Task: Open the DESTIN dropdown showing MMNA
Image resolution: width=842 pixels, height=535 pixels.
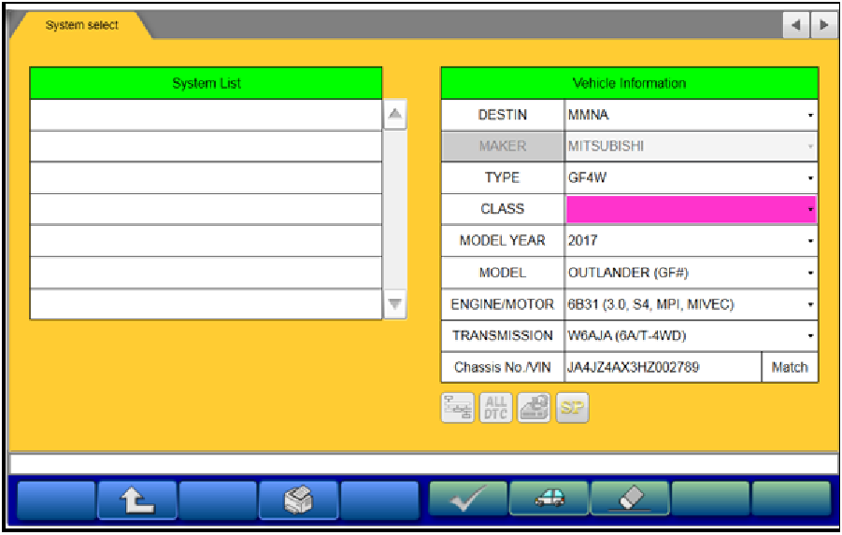Action: (x=691, y=116)
